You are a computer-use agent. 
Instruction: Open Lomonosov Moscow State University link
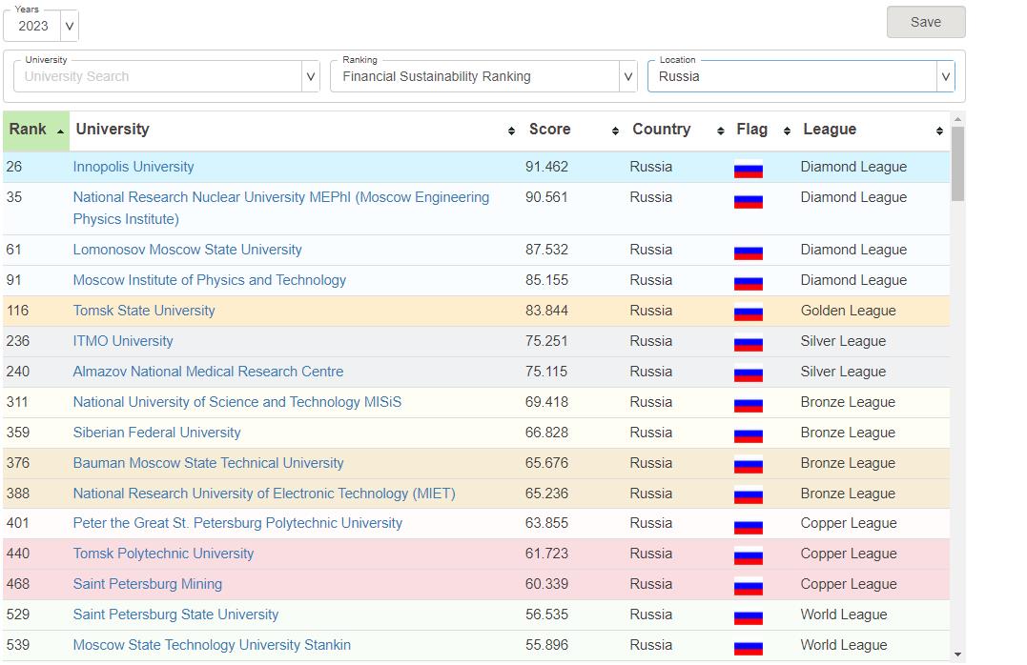tap(187, 250)
